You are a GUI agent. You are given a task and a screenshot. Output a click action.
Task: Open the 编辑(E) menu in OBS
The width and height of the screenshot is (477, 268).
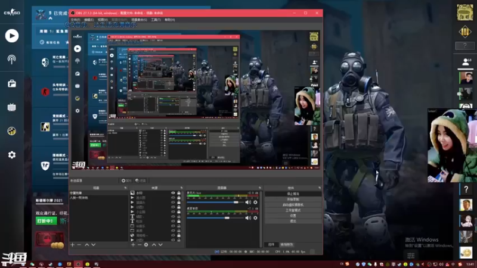click(89, 20)
